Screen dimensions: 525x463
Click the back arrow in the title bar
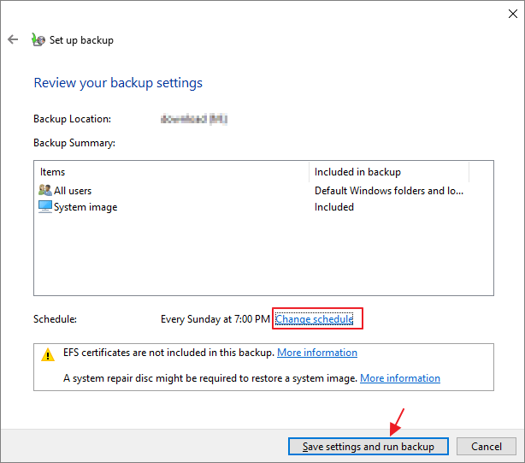[x=13, y=40]
